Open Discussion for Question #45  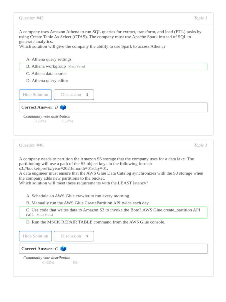click(x=74, y=95)
